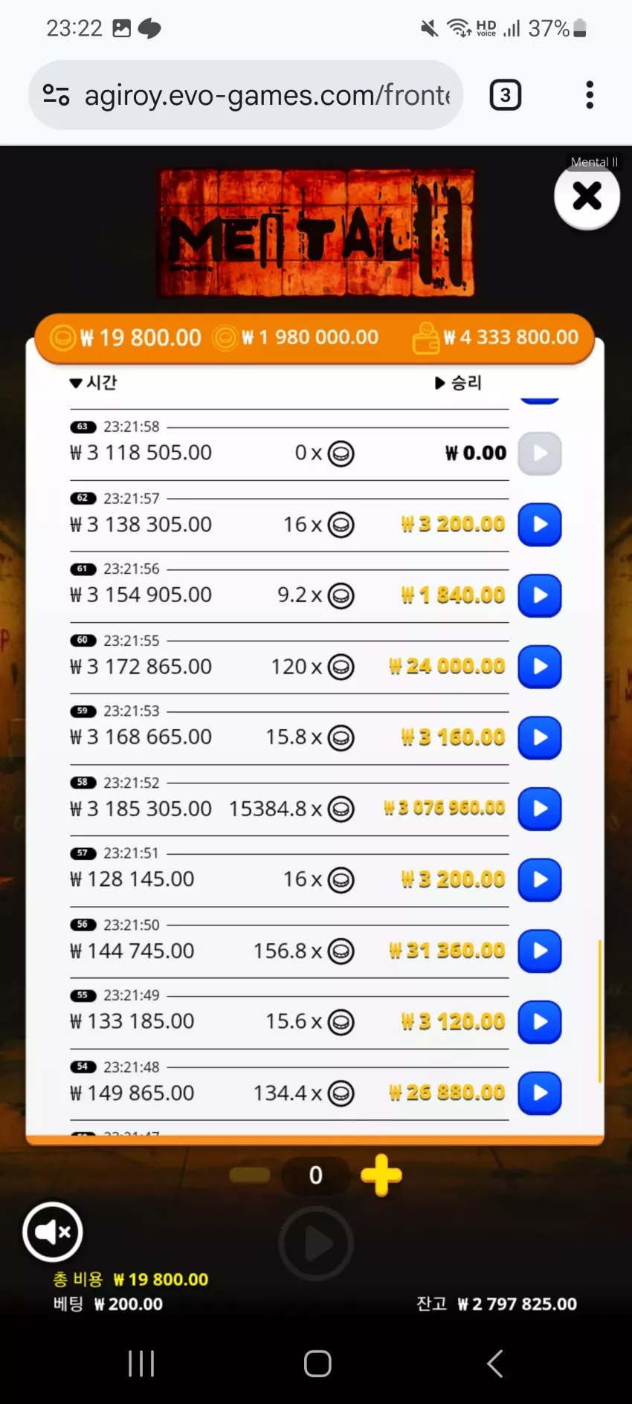The width and height of the screenshot is (632, 1404).
Task: Sort history by 시간 column
Action: 93,383
